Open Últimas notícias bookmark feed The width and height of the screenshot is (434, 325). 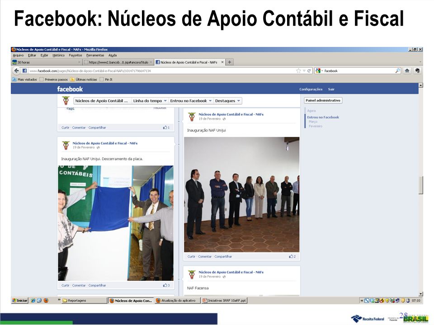pos(84,79)
